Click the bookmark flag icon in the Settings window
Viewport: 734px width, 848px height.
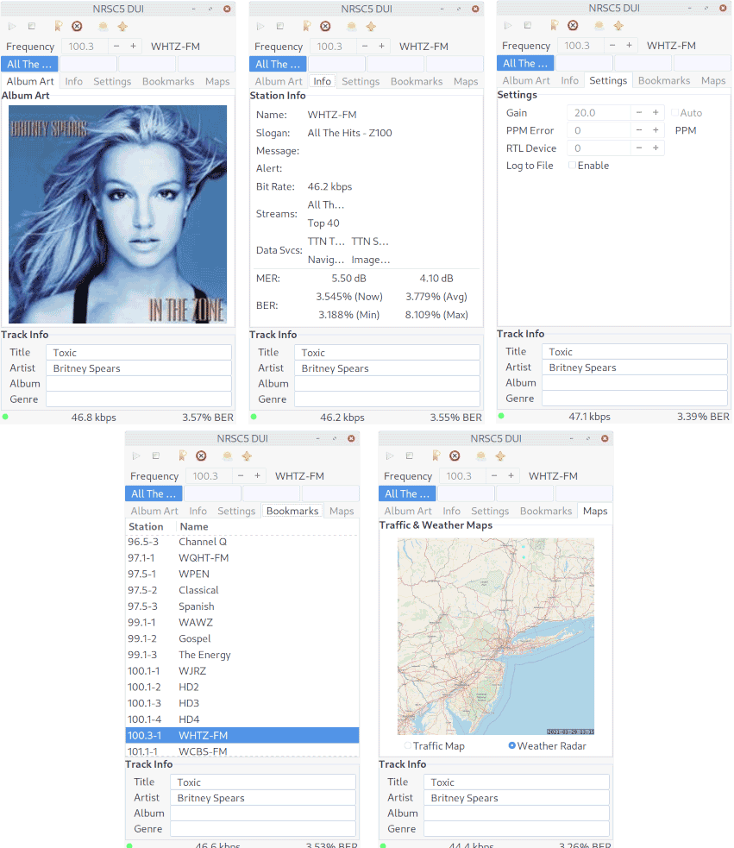click(555, 25)
